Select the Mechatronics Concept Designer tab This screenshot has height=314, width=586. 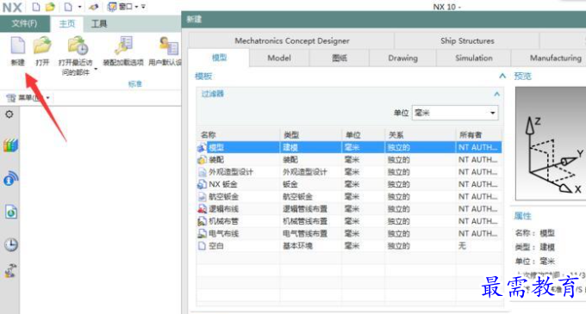(x=292, y=40)
